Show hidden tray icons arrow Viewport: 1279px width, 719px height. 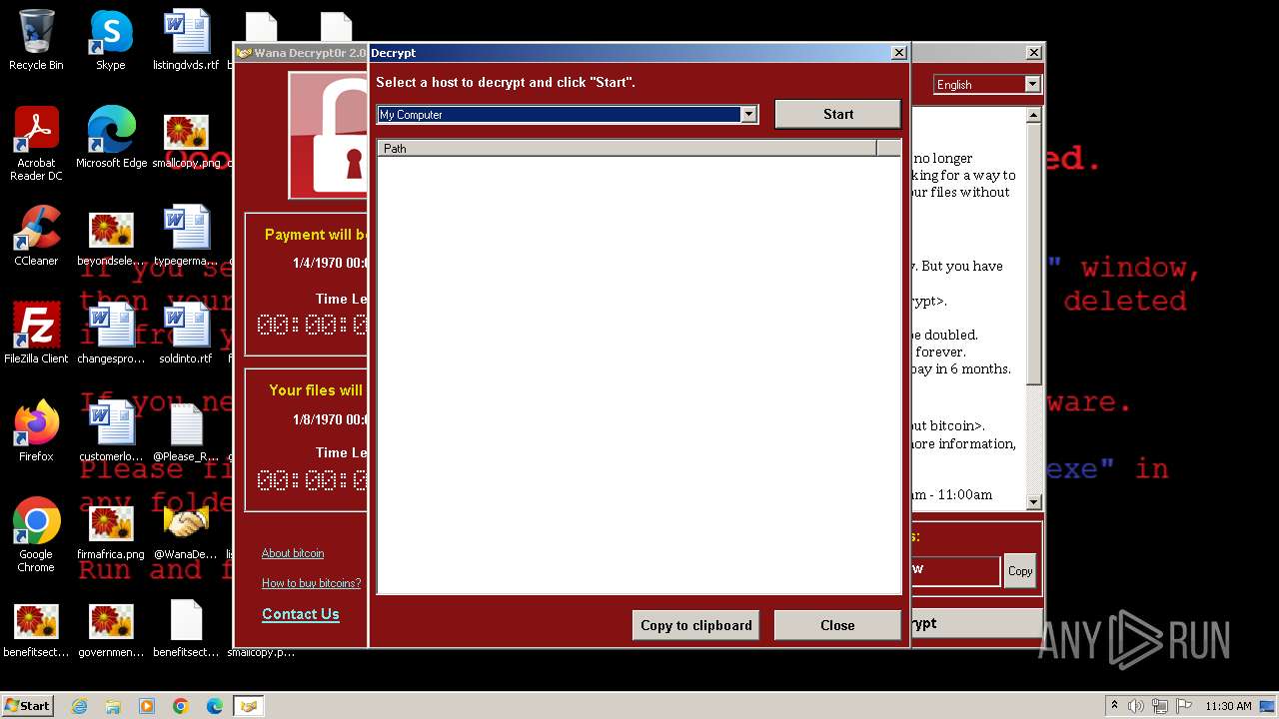coord(1114,706)
